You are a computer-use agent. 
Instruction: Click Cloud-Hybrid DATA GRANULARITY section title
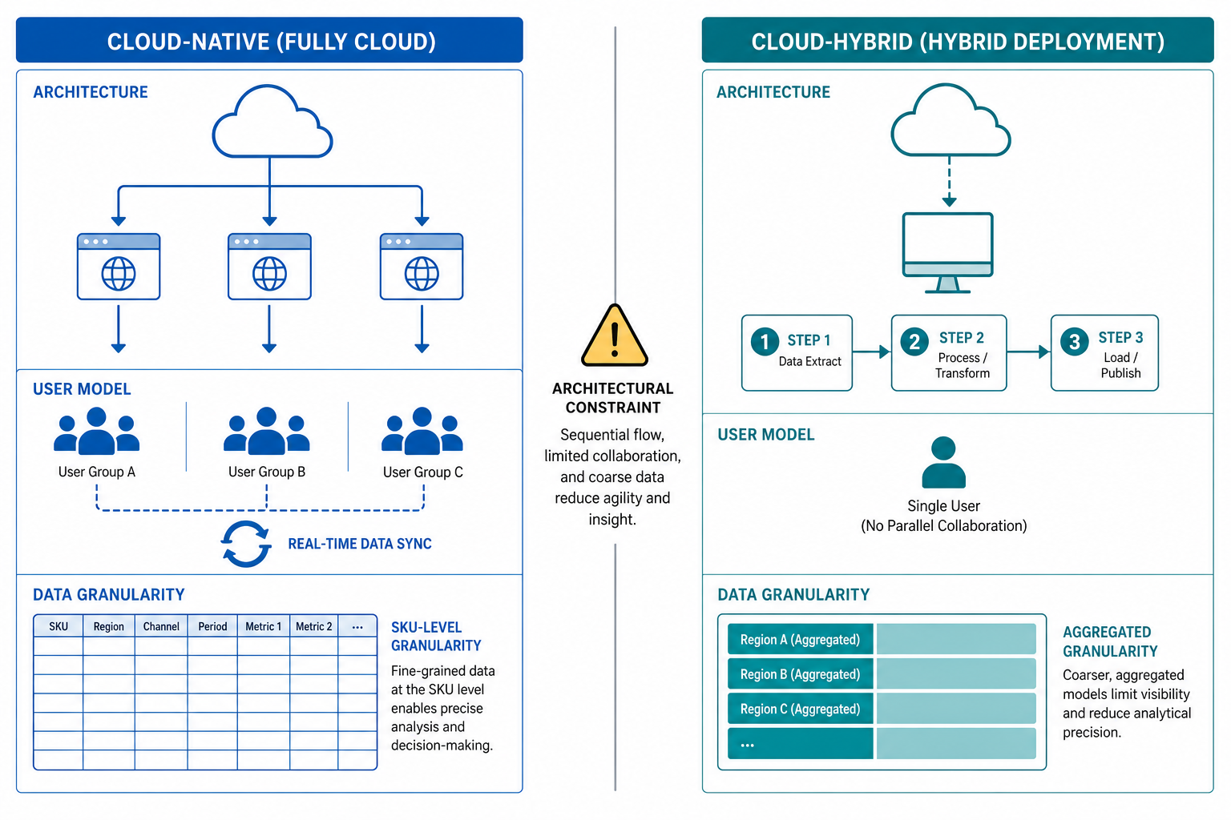click(793, 594)
